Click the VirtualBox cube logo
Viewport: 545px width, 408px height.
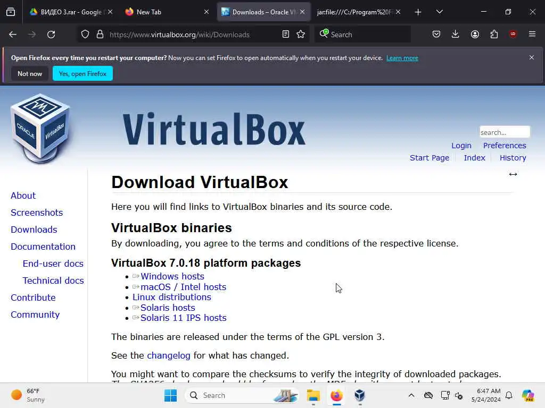(40, 129)
